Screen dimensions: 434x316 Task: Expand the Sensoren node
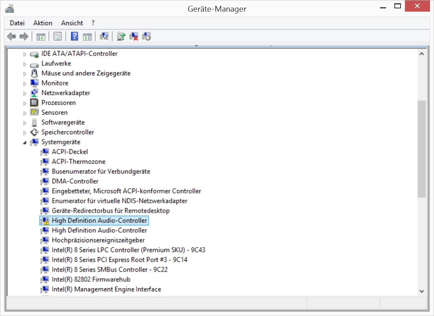(25, 113)
